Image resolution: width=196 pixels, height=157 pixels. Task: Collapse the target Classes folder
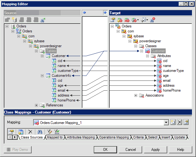[136, 46]
